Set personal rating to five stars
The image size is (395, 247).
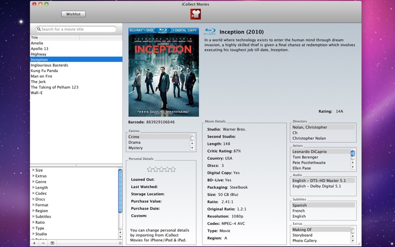pos(173,169)
